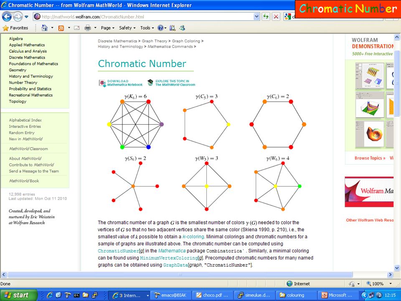
Task: Open the Tools menu
Action: [x=147, y=28]
